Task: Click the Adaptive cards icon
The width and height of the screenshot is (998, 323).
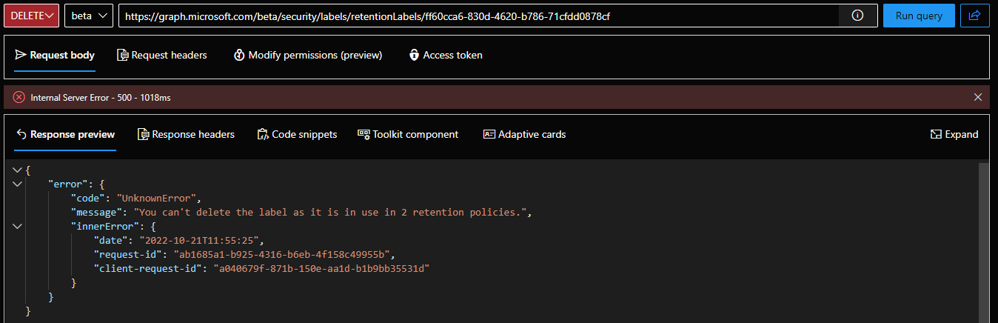Action: tap(489, 134)
